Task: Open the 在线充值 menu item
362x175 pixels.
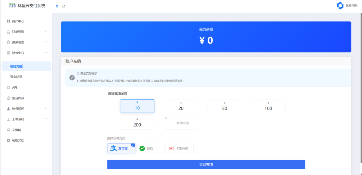Action: pyautogui.click(x=16, y=66)
